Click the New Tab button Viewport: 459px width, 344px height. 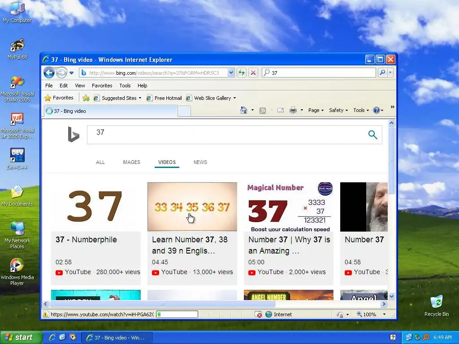pyautogui.click(x=184, y=111)
